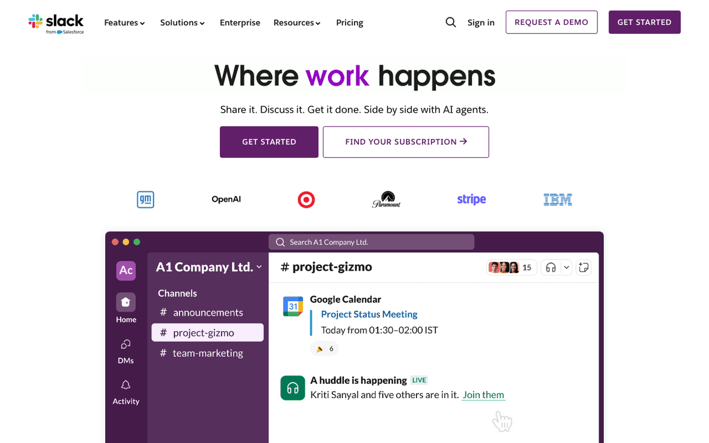Screen dimensions: 709x443
Task: Click the green huddle icon next to the live message
Action: tap(292, 388)
